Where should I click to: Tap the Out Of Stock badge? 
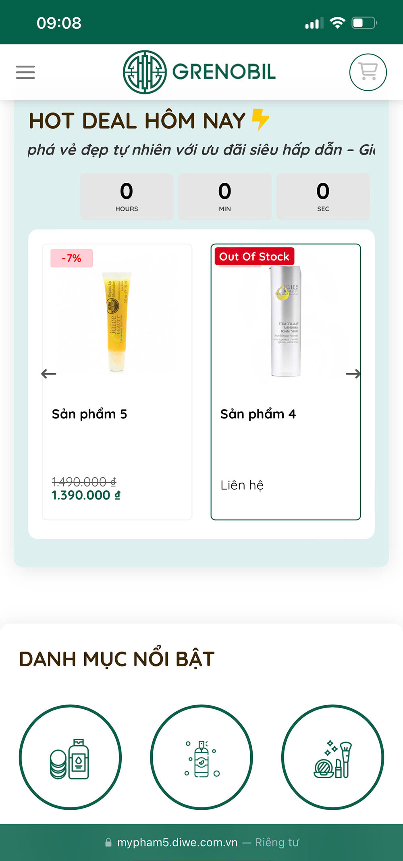(x=254, y=257)
